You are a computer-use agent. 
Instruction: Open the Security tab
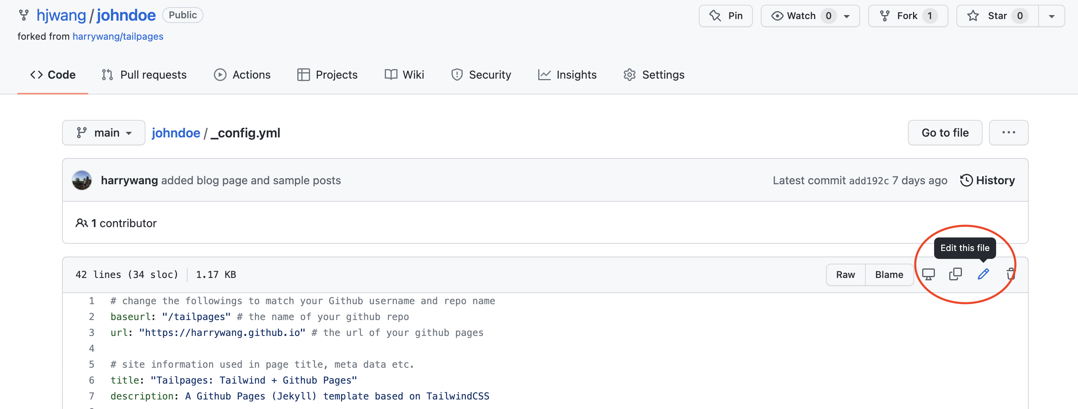tap(481, 75)
